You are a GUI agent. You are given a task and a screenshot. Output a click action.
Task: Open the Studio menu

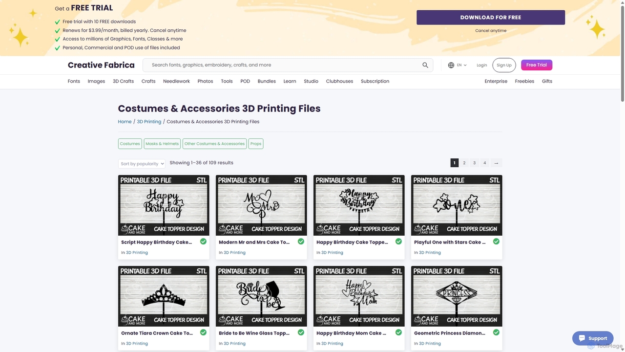[x=311, y=81]
